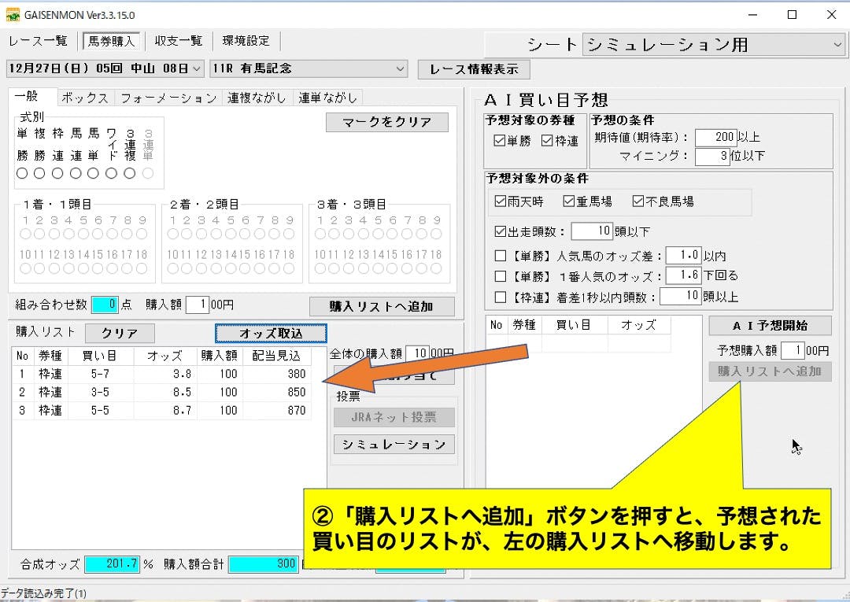Open the レース一覧 tab
850x602 pixels.
click(x=38, y=41)
